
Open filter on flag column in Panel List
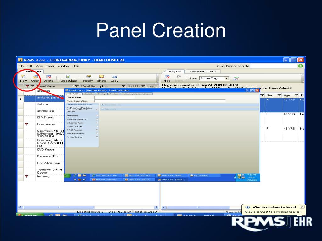click(32, 86)
